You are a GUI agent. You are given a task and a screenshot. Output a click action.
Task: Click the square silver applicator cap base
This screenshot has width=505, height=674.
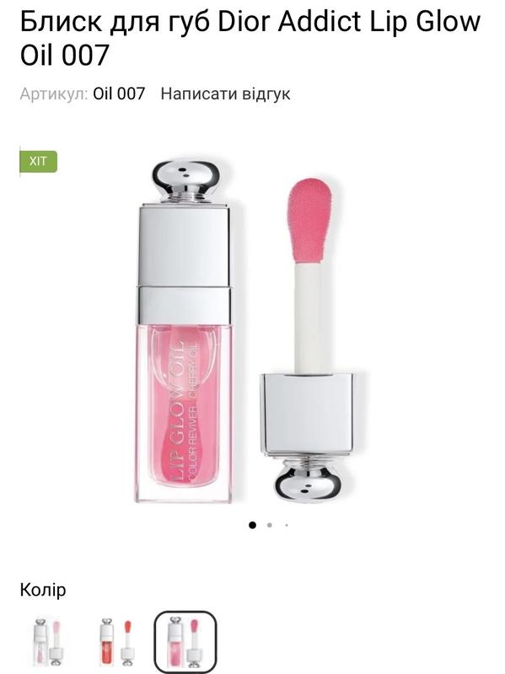(307, 415)
